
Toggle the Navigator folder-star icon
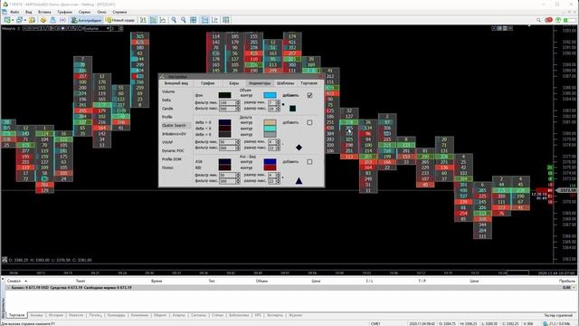(43, 20)
